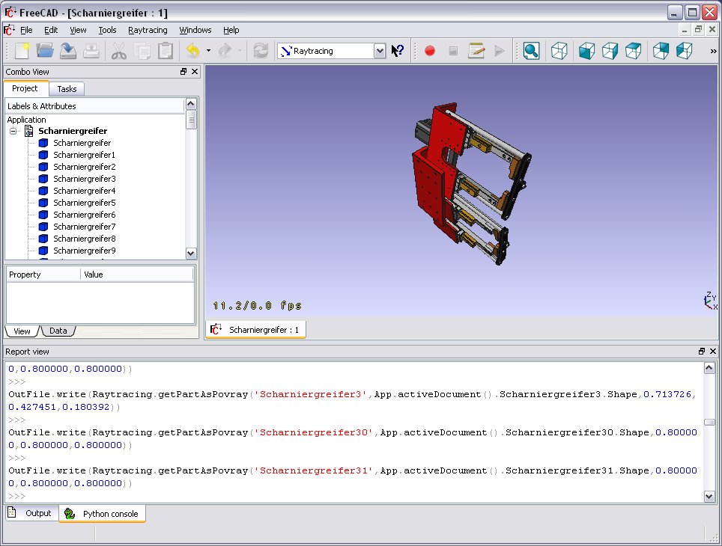Collapse the Scharniergreifer document tree node
Viewport: 722px width, 546px height.
pyautogui.click(x=13, y=131)
